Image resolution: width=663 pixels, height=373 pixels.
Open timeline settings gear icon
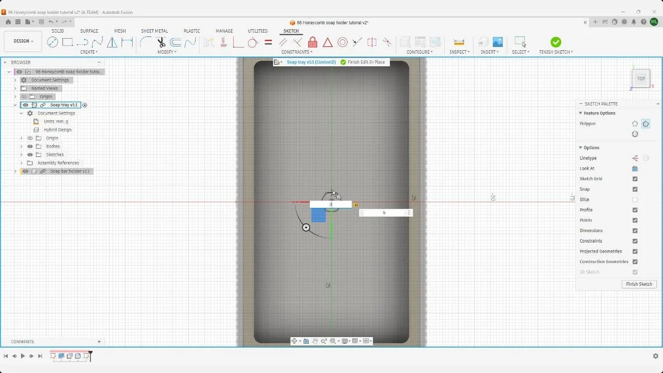tap(655, 356)
